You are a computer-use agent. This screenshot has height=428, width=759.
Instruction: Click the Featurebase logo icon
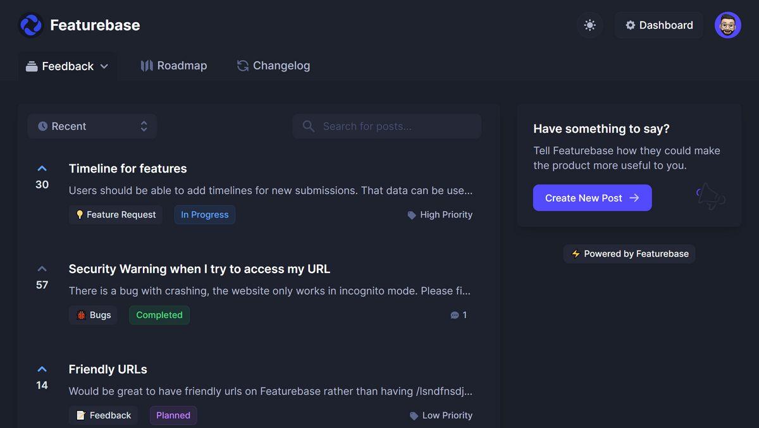point(31,25)
